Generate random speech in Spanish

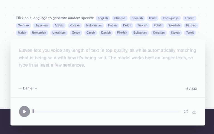(x=137, y=18)
